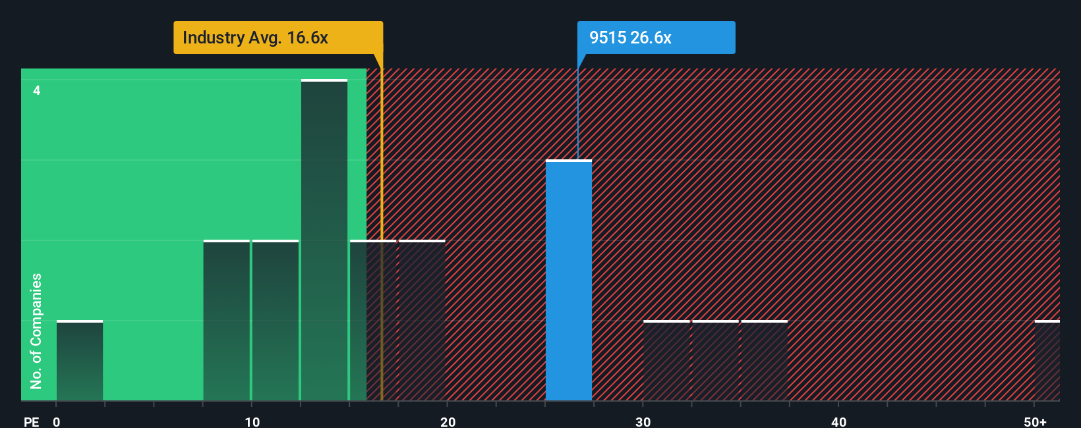Screen dimensions: 1081x428
Task: Click the 'PE' axis label
Action: click(x=31, y=421)
